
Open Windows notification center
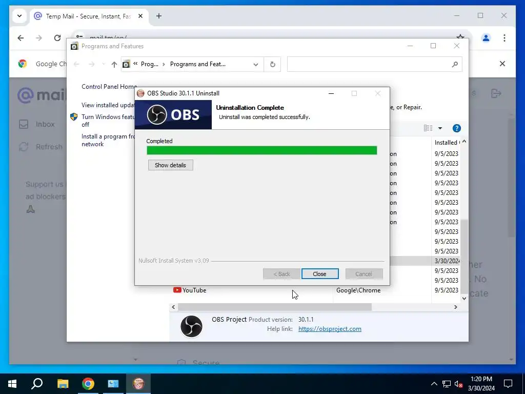[508, 384]
